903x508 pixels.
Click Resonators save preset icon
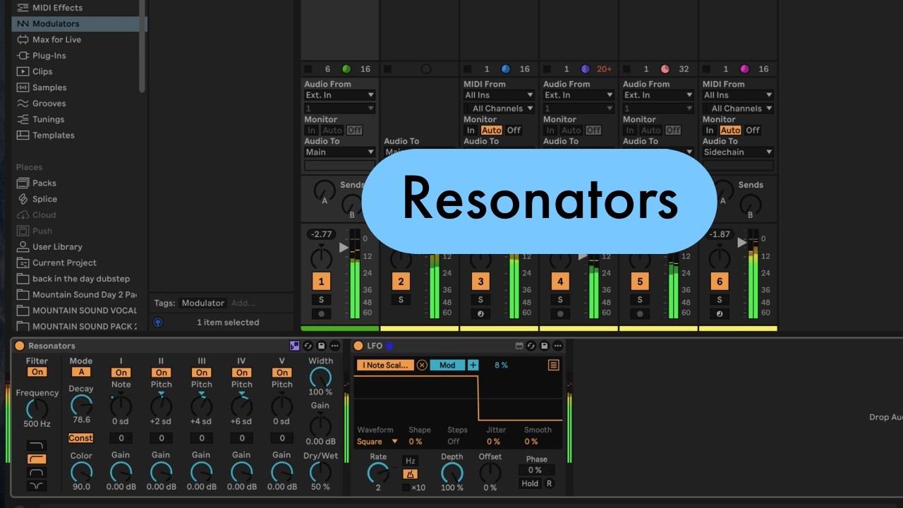click(x=321, y=346)
